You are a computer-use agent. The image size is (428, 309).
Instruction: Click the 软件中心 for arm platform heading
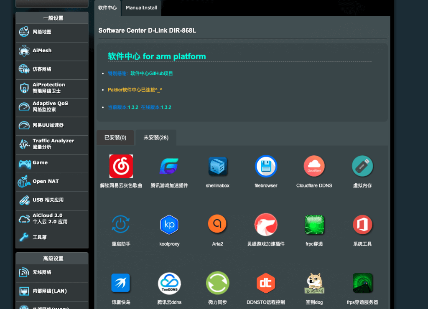[157, 56]
